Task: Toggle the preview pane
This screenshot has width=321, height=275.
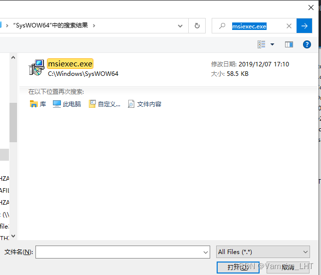Action: [289, 44]
